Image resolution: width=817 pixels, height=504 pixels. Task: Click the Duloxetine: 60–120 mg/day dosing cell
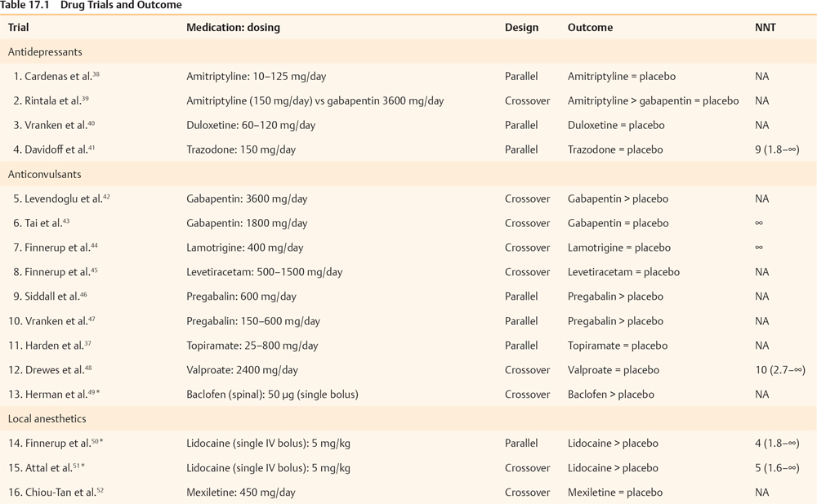[251, 126]
